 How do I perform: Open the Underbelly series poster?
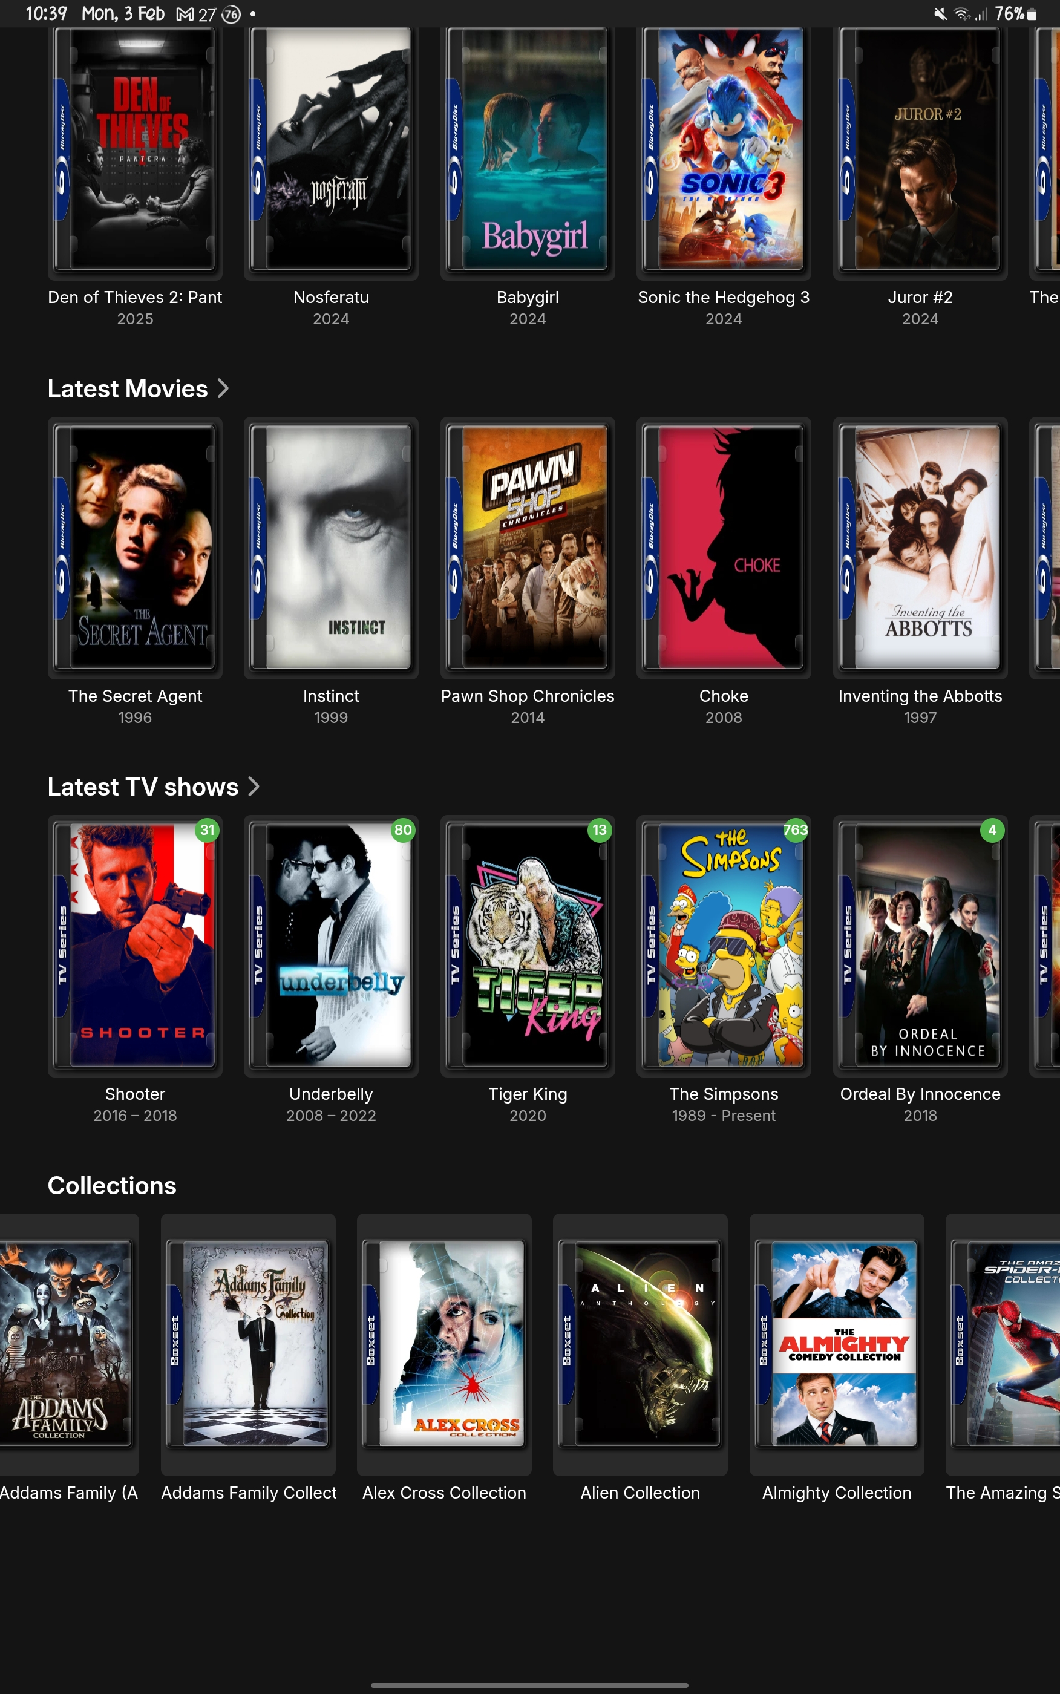[331, 946]
